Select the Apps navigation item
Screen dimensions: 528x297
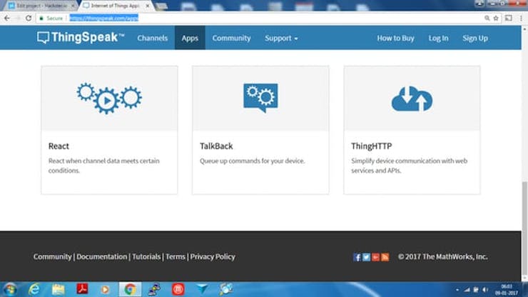[190, 38]
